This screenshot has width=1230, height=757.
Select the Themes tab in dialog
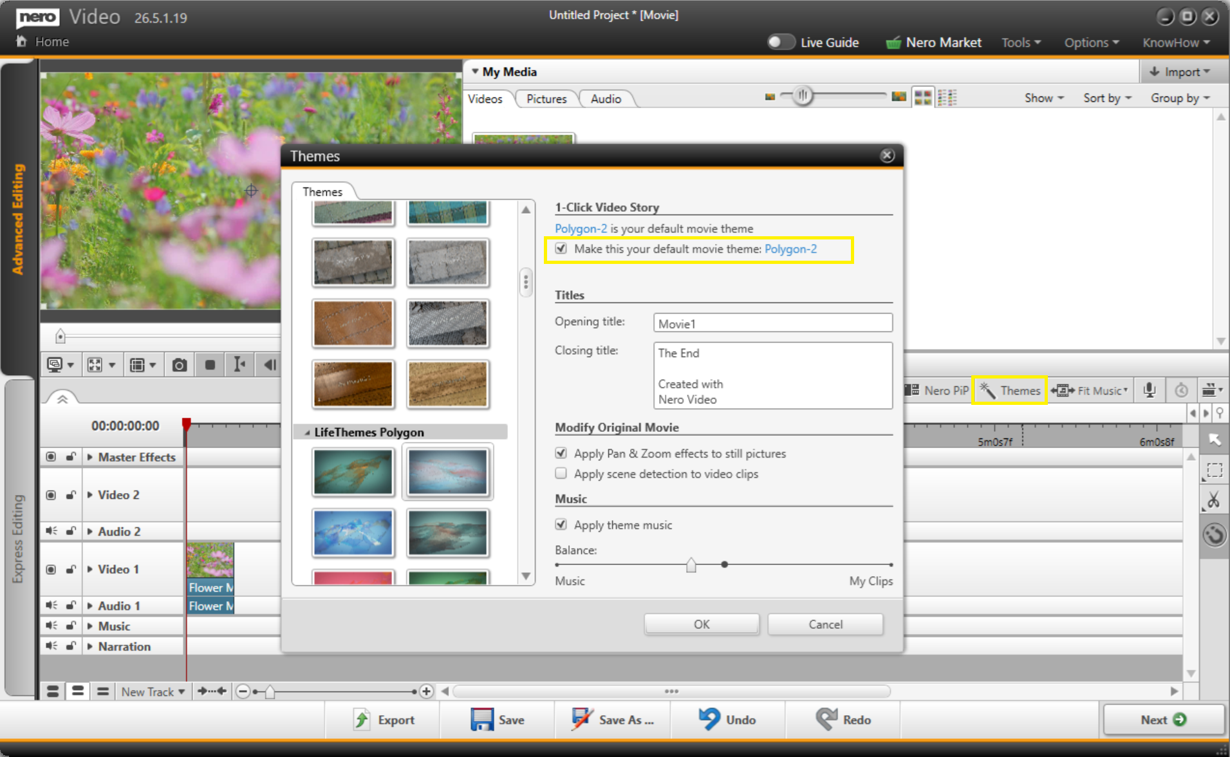[x=322, y=191]
